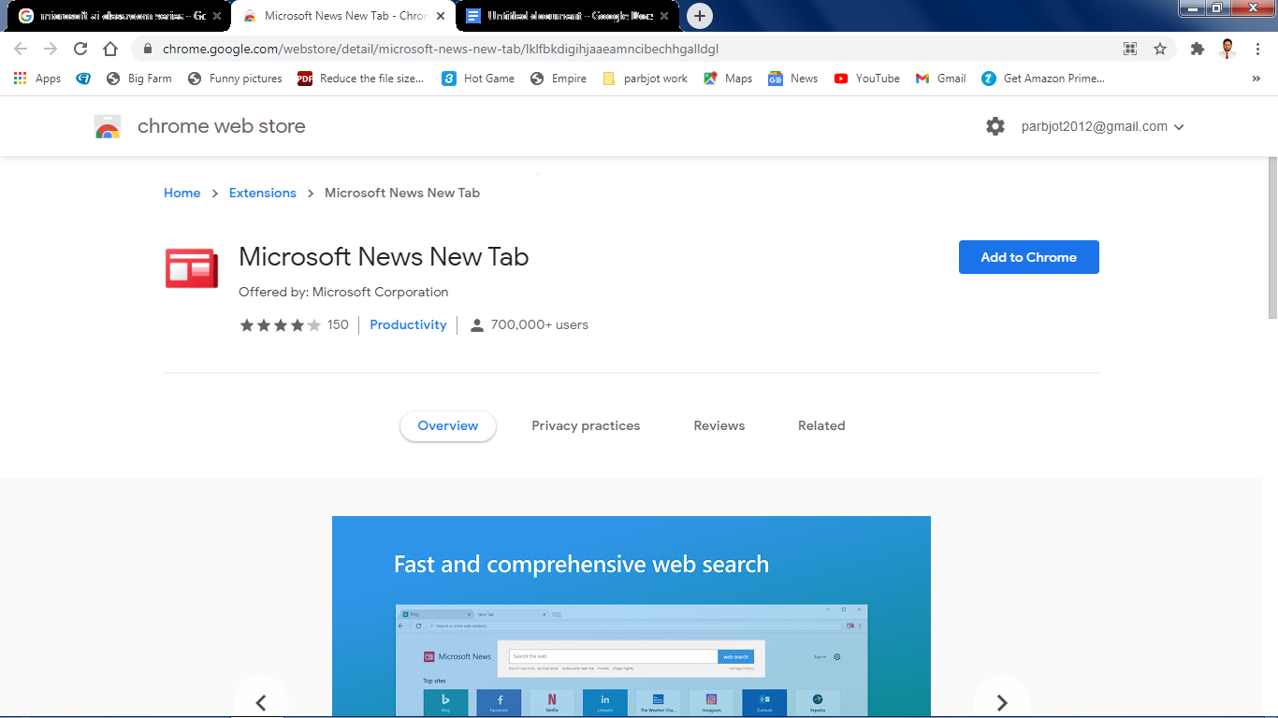Open the Gmail bookmark
Viewport: 1278px width, 718px height.
[941, 79]
